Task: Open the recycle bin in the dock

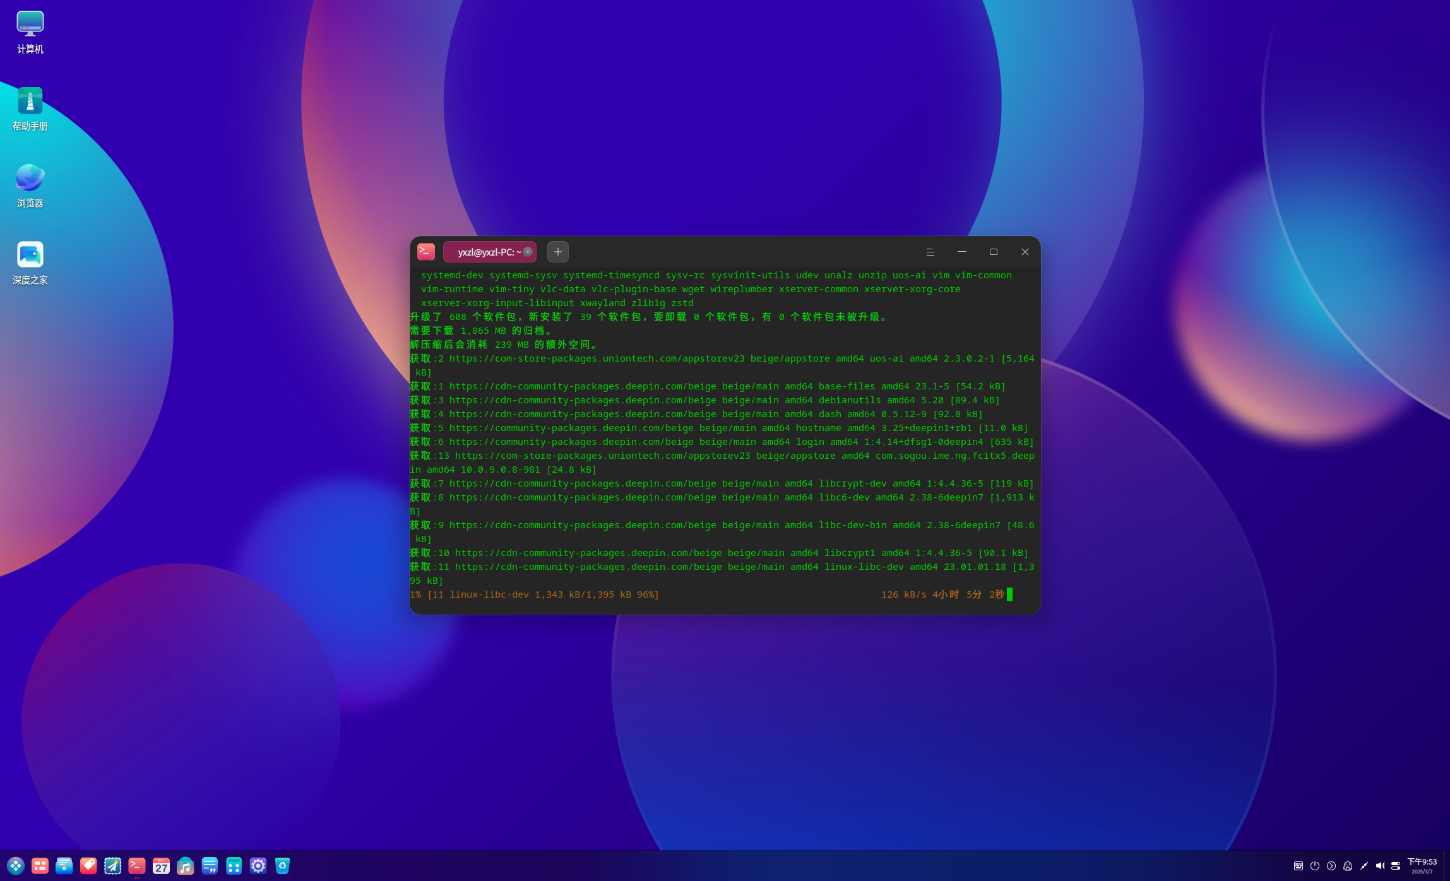Action: [x=282, y=866]
